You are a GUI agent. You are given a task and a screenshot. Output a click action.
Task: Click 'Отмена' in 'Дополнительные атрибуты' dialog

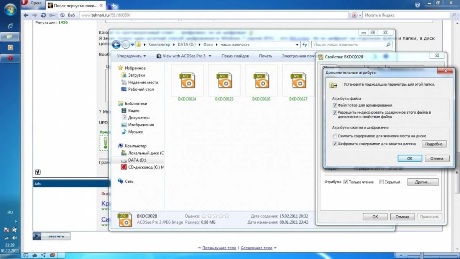coord(437,158)
